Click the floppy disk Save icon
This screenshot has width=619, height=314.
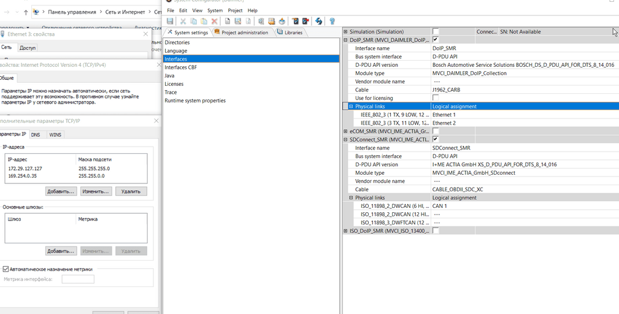[170, 21]
